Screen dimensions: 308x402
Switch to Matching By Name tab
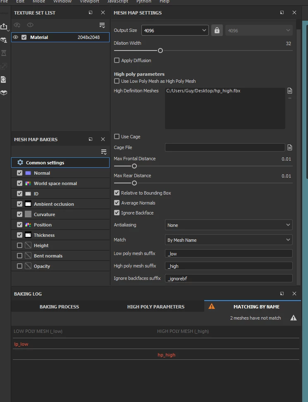(253, 307)
